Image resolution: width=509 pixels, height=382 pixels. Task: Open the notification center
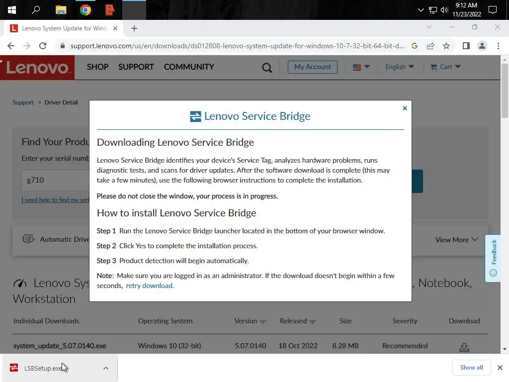pyautogui.click(x=493, y=10)
